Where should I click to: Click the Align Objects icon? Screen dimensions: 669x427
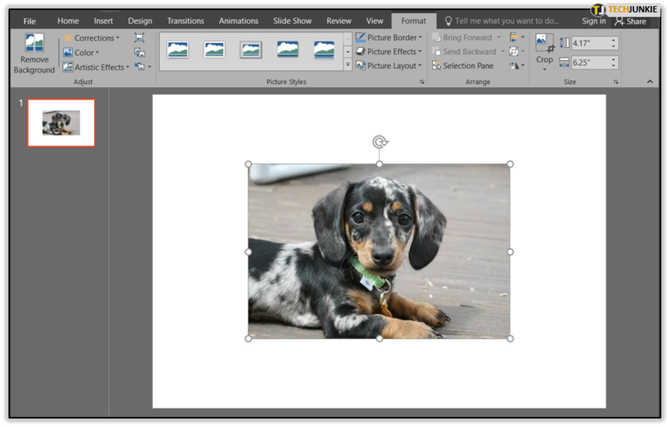514,37
